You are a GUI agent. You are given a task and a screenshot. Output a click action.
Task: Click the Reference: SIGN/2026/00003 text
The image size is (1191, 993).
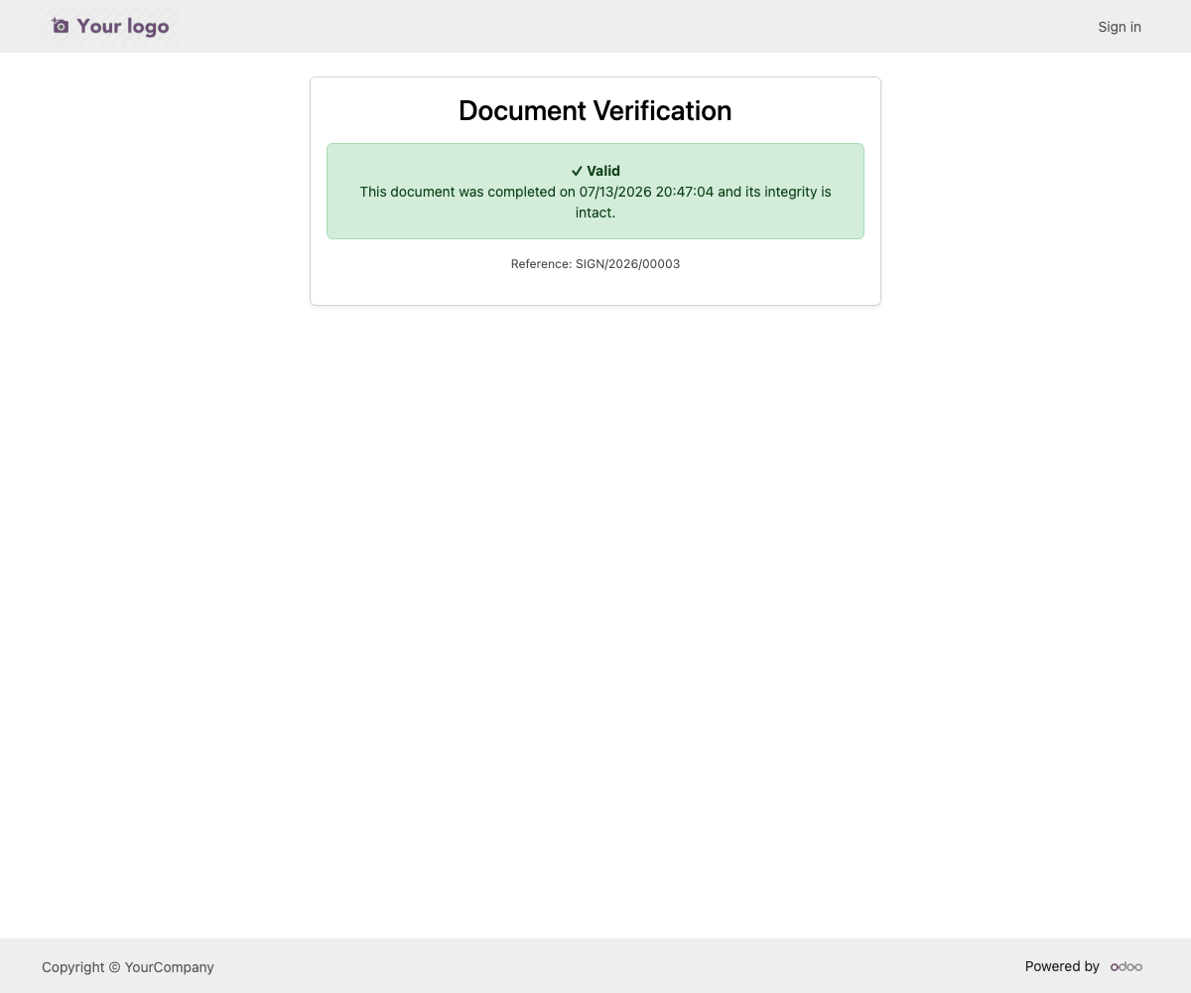click(595, 264)
